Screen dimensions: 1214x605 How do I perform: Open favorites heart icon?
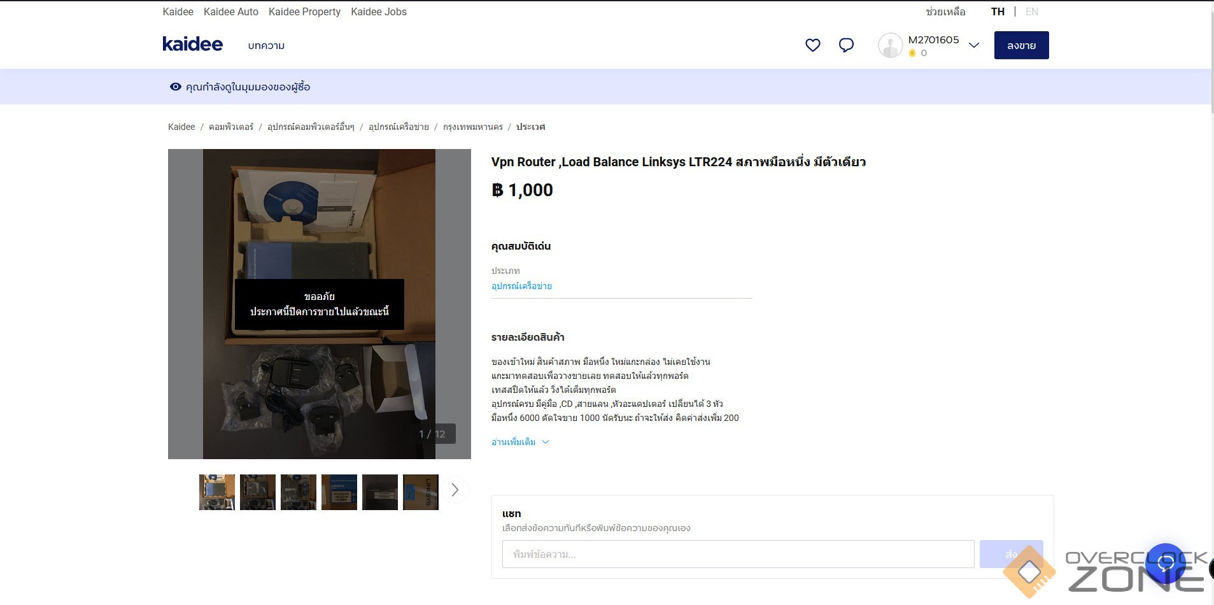click(812, 45)
